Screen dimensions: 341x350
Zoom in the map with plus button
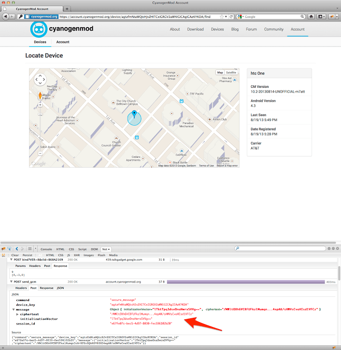pos(40,105)
